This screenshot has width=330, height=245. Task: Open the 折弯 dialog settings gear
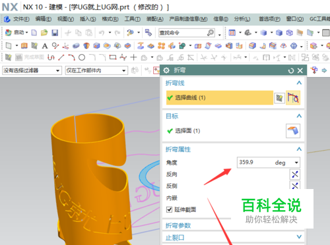tap(166, 70)
